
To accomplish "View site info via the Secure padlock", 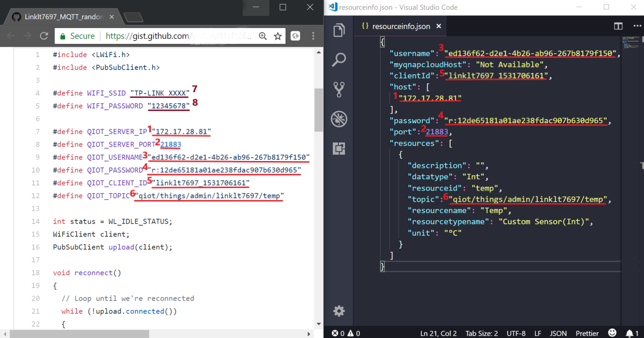I will tap(77, 36).
